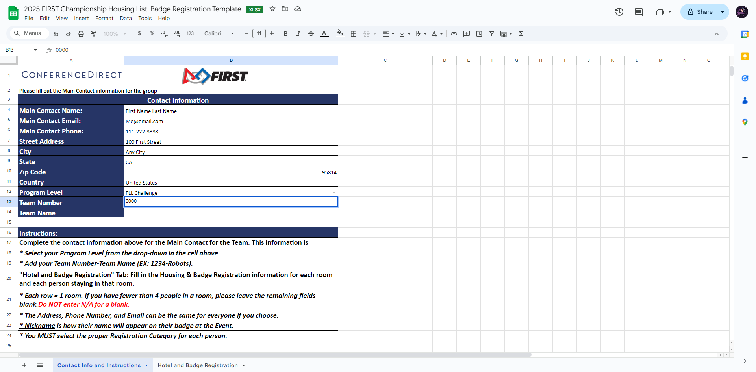
Task: Create a filter
Action: click(492, 34)
